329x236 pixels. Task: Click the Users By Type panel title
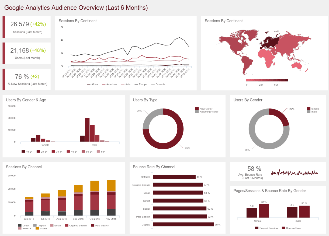pyautogui.click(x=145, y=100)
